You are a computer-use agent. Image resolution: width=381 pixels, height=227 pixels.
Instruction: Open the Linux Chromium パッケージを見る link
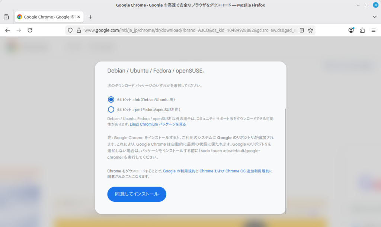click(158, 124)
